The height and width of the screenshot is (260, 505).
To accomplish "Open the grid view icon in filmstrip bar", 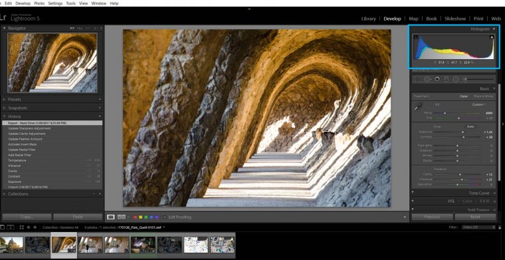I will click(21, 227).
